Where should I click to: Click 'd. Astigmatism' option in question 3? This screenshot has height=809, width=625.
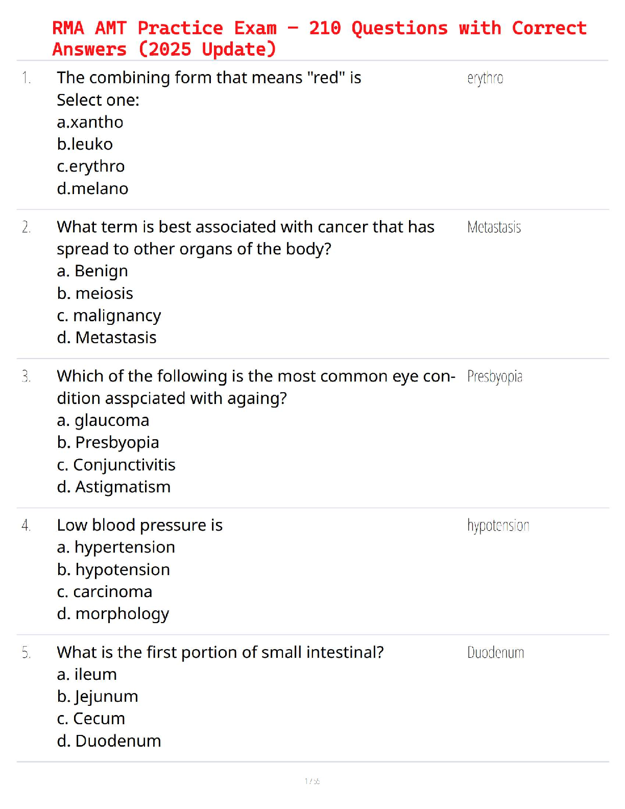tap(114, 487)
